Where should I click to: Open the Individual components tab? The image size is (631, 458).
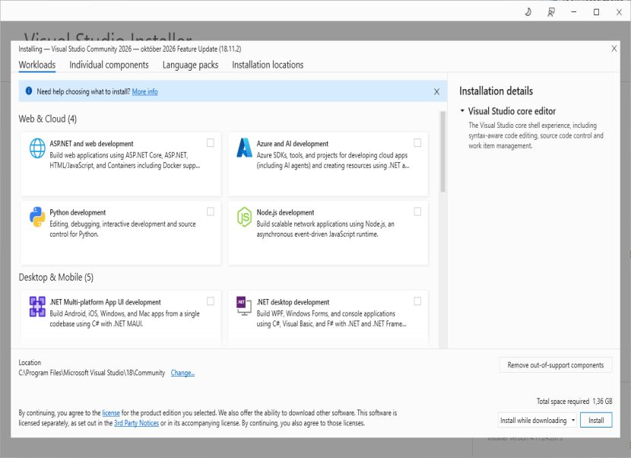click(x=109, y=65)
